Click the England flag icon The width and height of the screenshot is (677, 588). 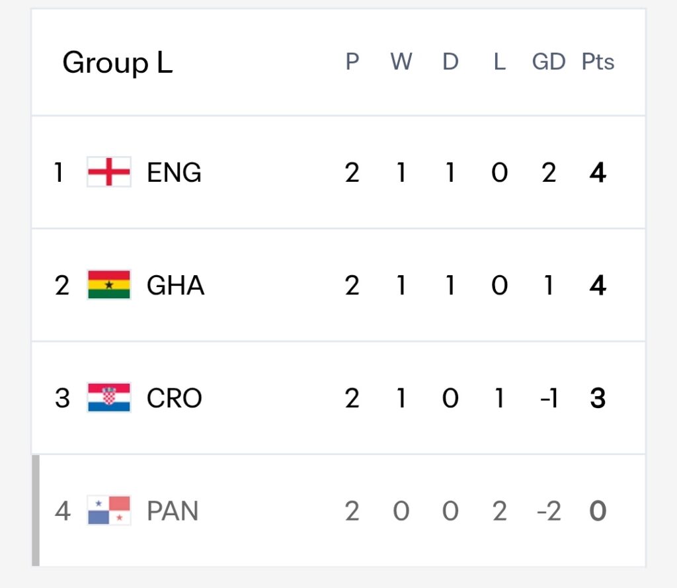coord(109,171)
